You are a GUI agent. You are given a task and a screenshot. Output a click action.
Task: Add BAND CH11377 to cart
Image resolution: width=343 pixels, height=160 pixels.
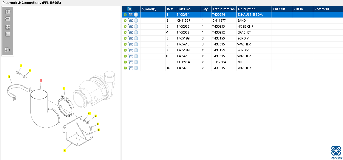coord(131,20)
